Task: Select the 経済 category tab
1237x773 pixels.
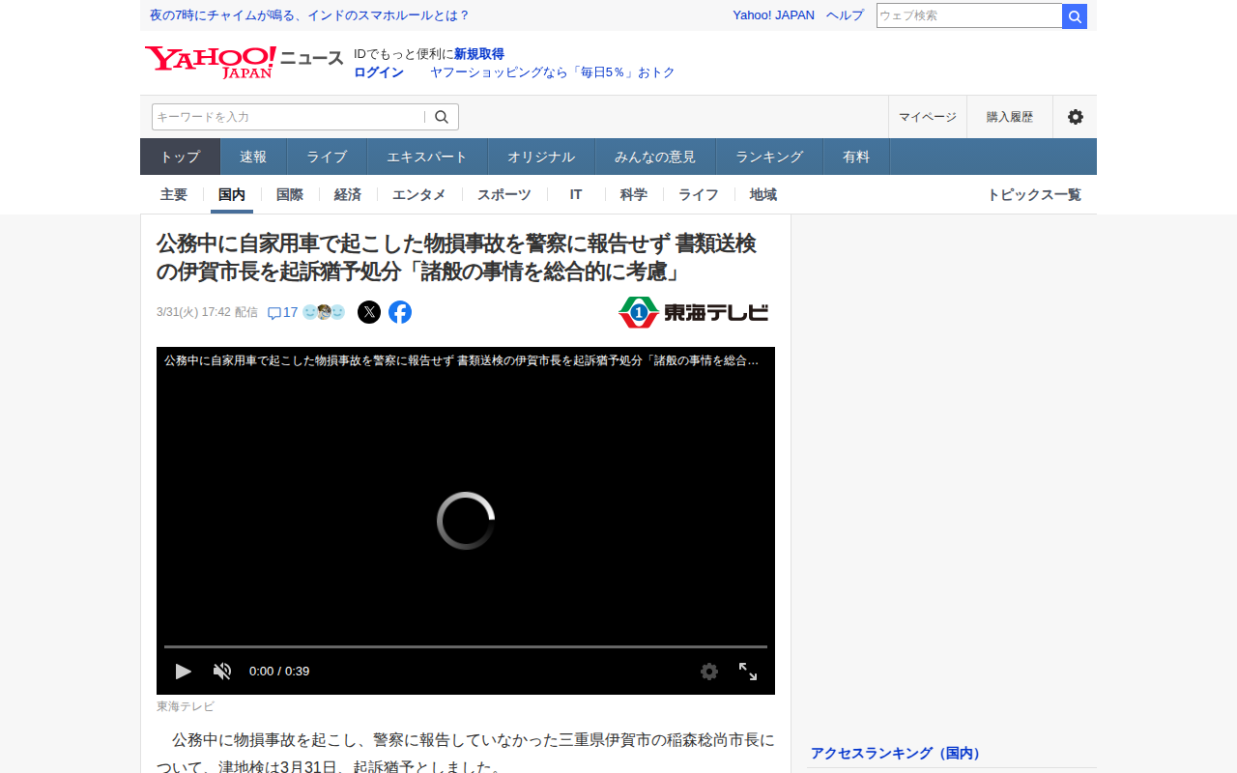Action: pos(348,194)
